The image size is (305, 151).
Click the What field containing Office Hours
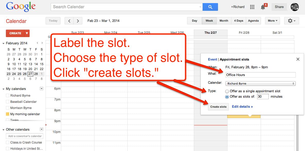(260, 75)
